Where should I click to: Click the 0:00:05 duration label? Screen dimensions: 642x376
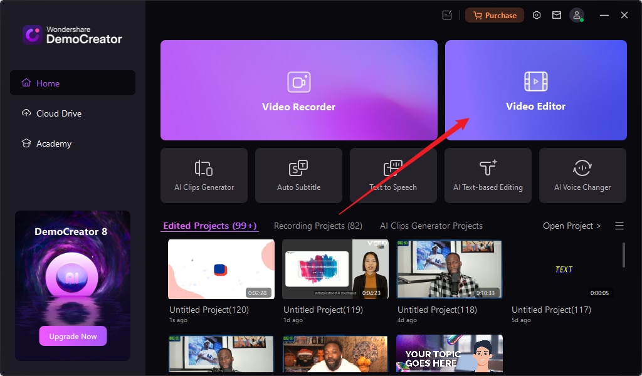tap(599, 293)
